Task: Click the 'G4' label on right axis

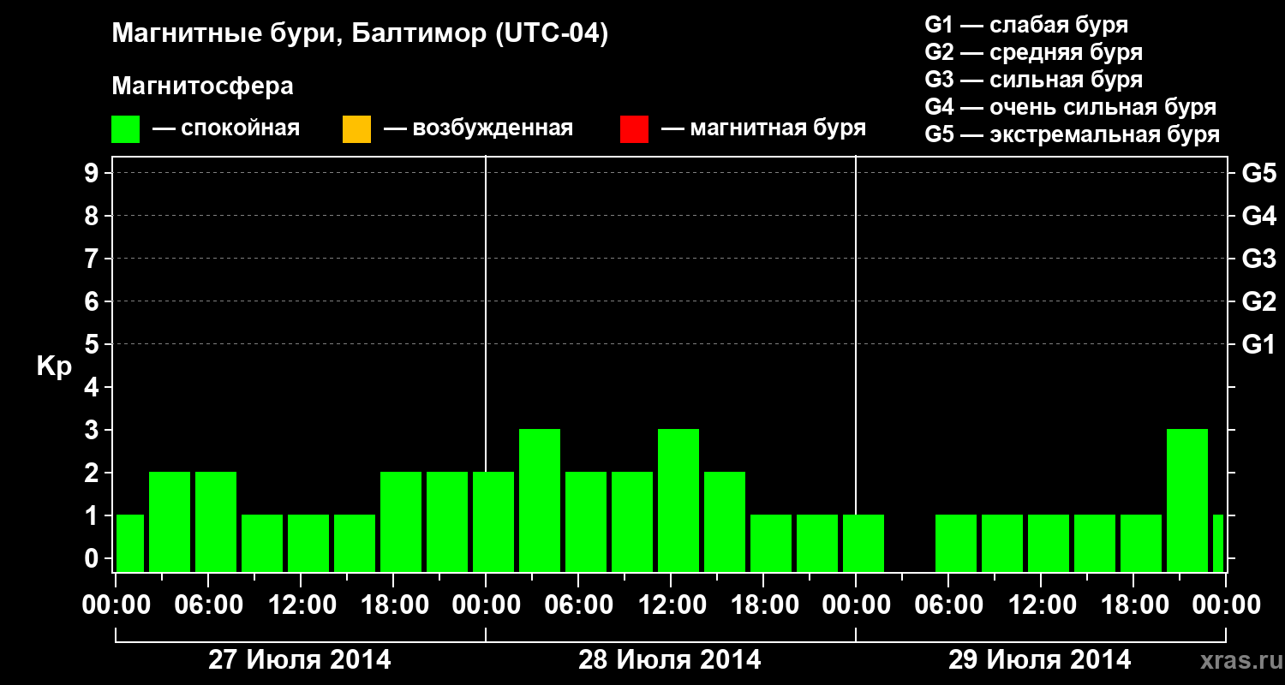Action: point(1258,216)
